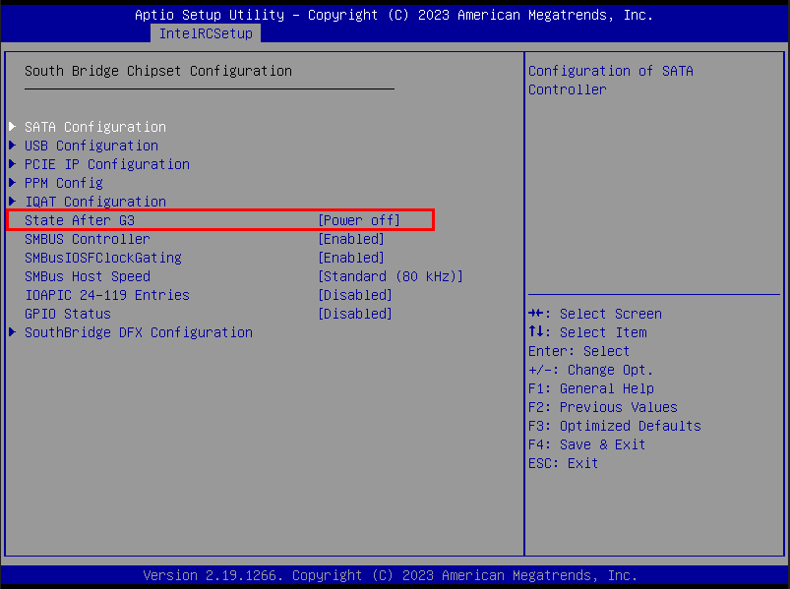This screenshot has width=790, height=589.
Task: Click the Aptio Setup Utility title text
Action: pos(394,15)
